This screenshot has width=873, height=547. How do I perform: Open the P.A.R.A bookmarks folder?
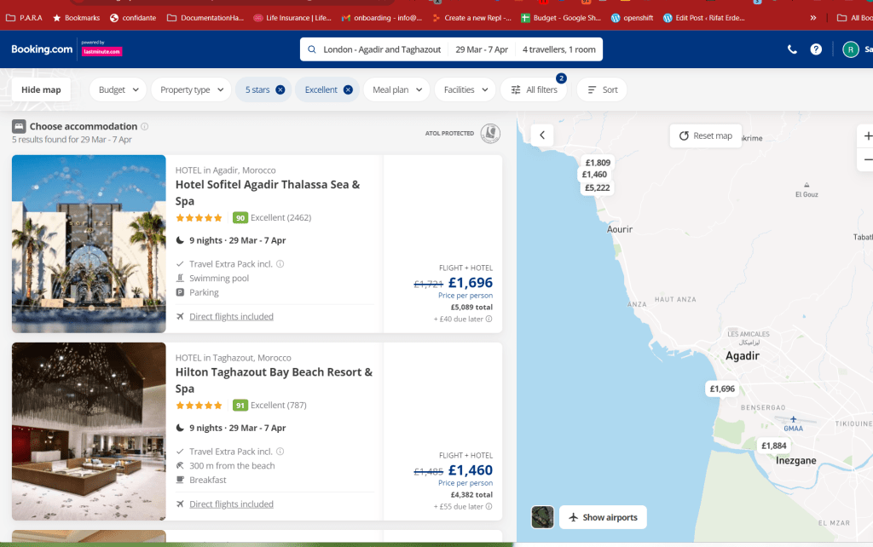click(24, 18)
